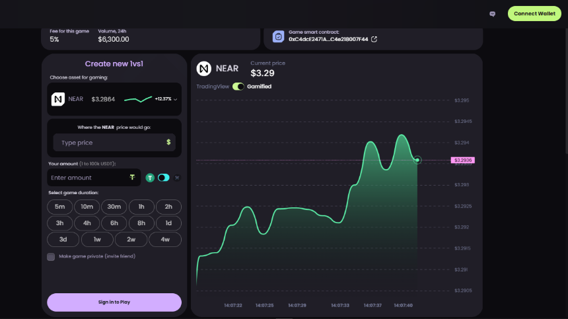Image resolution: width=568 pixels, height=319 pixels.
Task: Select the green USDT token icon
Action: point(150,178)
